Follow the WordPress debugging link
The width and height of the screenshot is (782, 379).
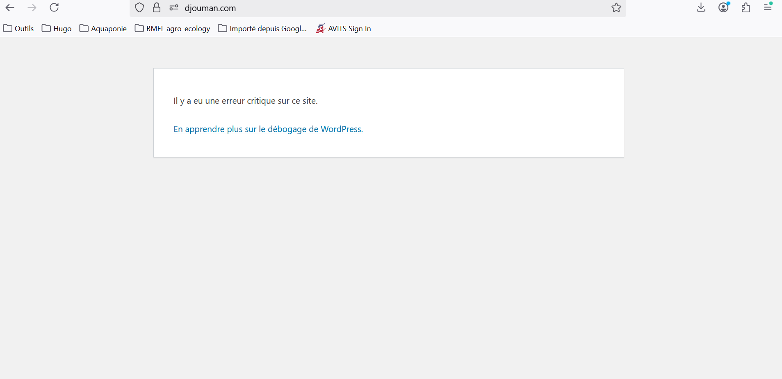pyautogui.click(x=268, y=129)
